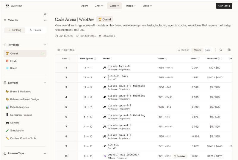238x160 pixels.
Task: Go to the Agent tab
Action: pos(84,6)
